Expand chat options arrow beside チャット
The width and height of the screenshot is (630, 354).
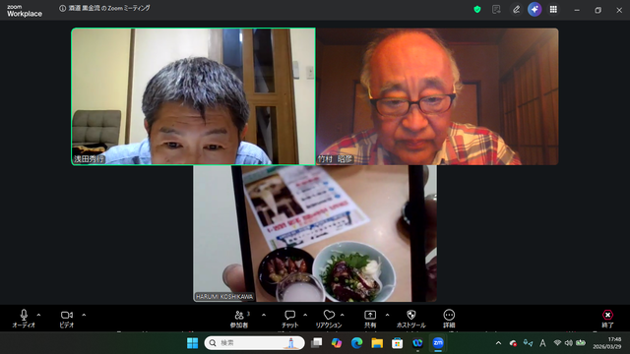point(305,315)
